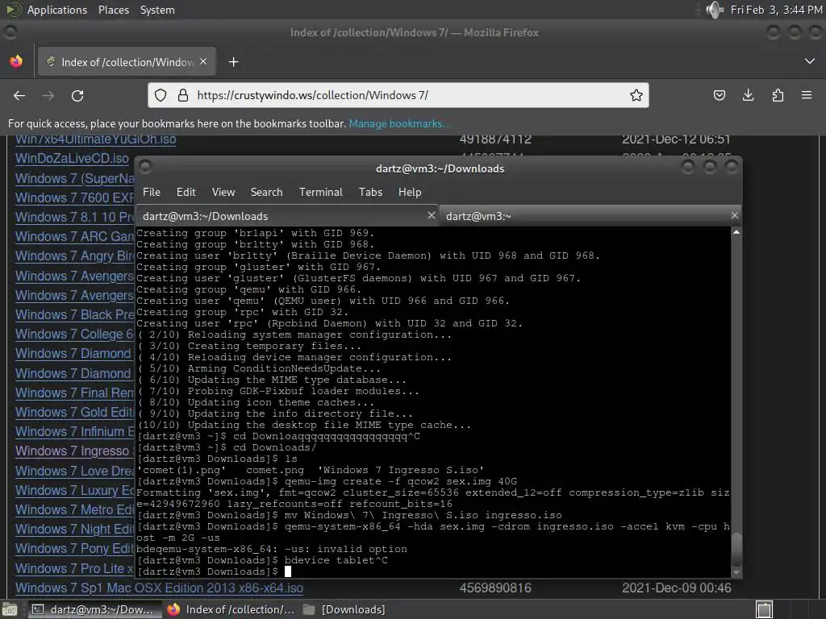Open Windows 7 Angry Birds link
This screenshot has height=619, width=826.
(74, 255)
